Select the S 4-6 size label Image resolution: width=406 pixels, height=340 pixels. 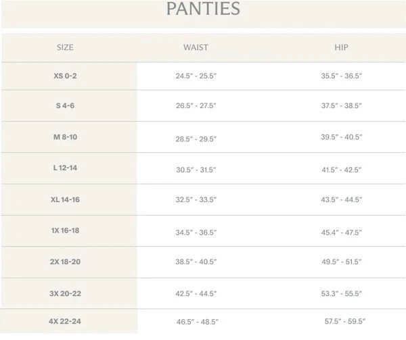65,106
